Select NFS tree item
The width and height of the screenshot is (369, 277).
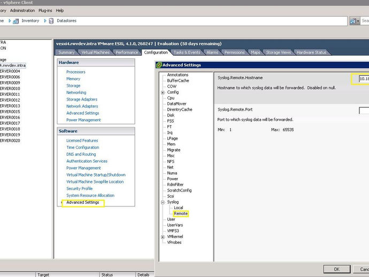click(171, 161)
